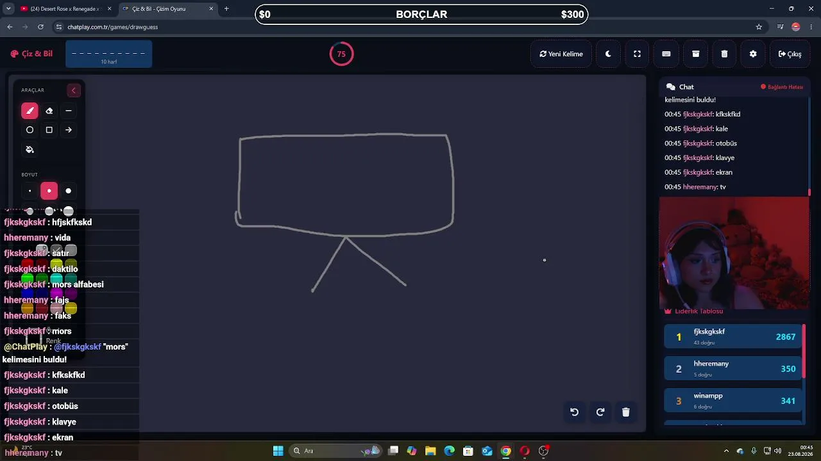Open game settings gear
The width and height of the screenshot is (821, 461).
pos(753,54)
